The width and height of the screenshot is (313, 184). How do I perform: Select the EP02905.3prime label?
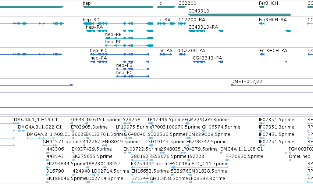(89, 127)
